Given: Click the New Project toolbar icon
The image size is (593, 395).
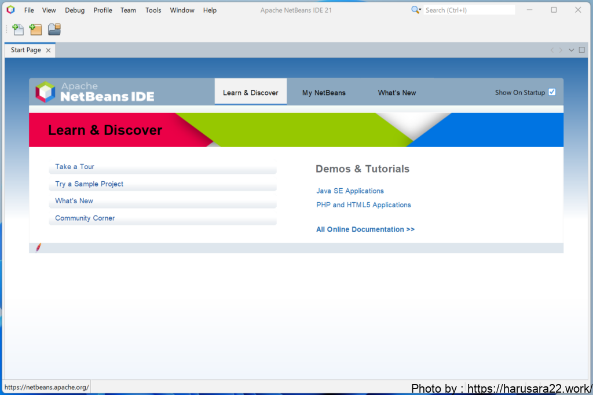Looking at the screenshot, I should [x=36, y=30].
